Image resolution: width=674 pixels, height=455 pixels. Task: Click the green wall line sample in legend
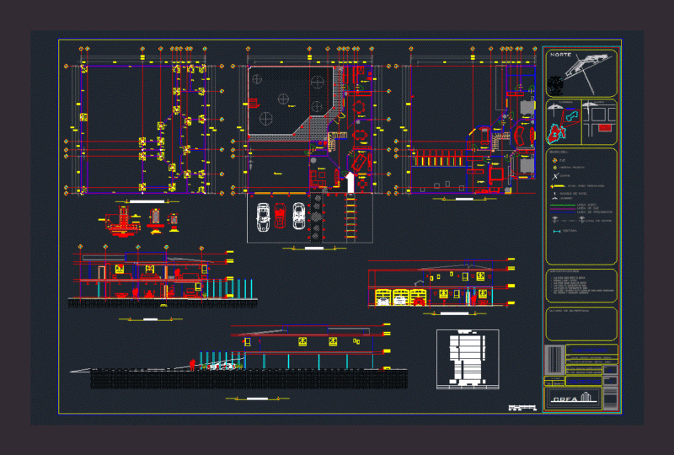(x=562, y=205)
